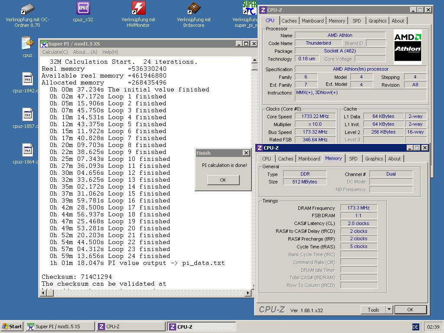The height and width of the screenshot is (333, 444).
Task: Click the Loop 24 finished line in Super PI
Action: [x=110, y=256]
